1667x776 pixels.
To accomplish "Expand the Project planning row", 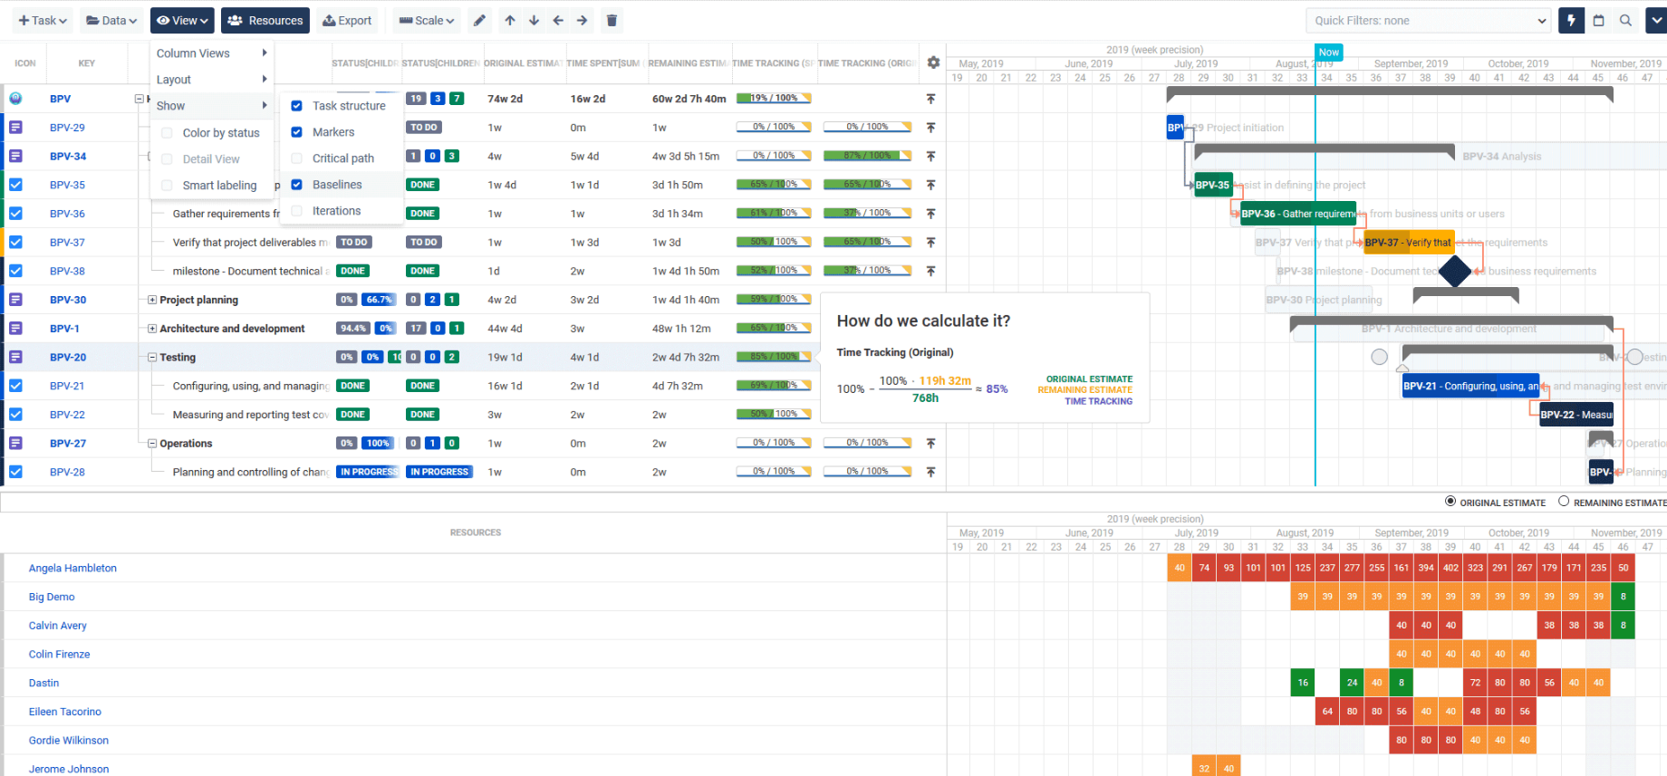I will (152, 300).
